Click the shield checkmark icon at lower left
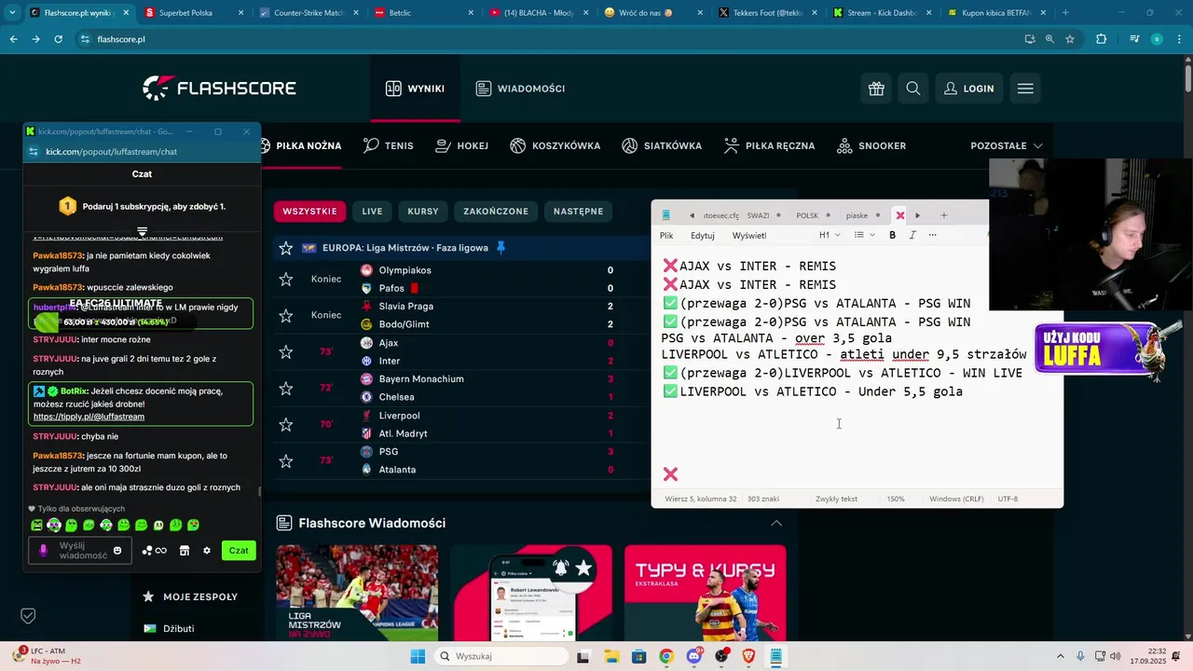Viewport: 1193px width, 671px height. 28,616
